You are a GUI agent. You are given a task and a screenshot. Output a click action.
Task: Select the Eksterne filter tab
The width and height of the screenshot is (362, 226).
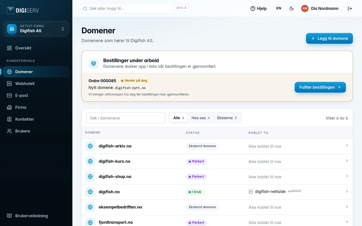227,118
